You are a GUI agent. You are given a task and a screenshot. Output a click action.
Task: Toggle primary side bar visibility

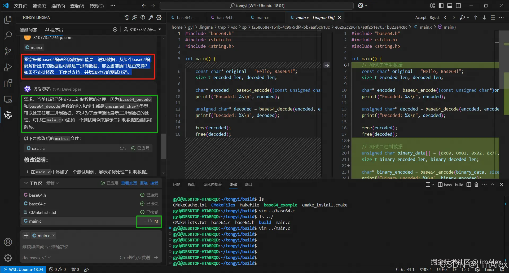point(441,6)
